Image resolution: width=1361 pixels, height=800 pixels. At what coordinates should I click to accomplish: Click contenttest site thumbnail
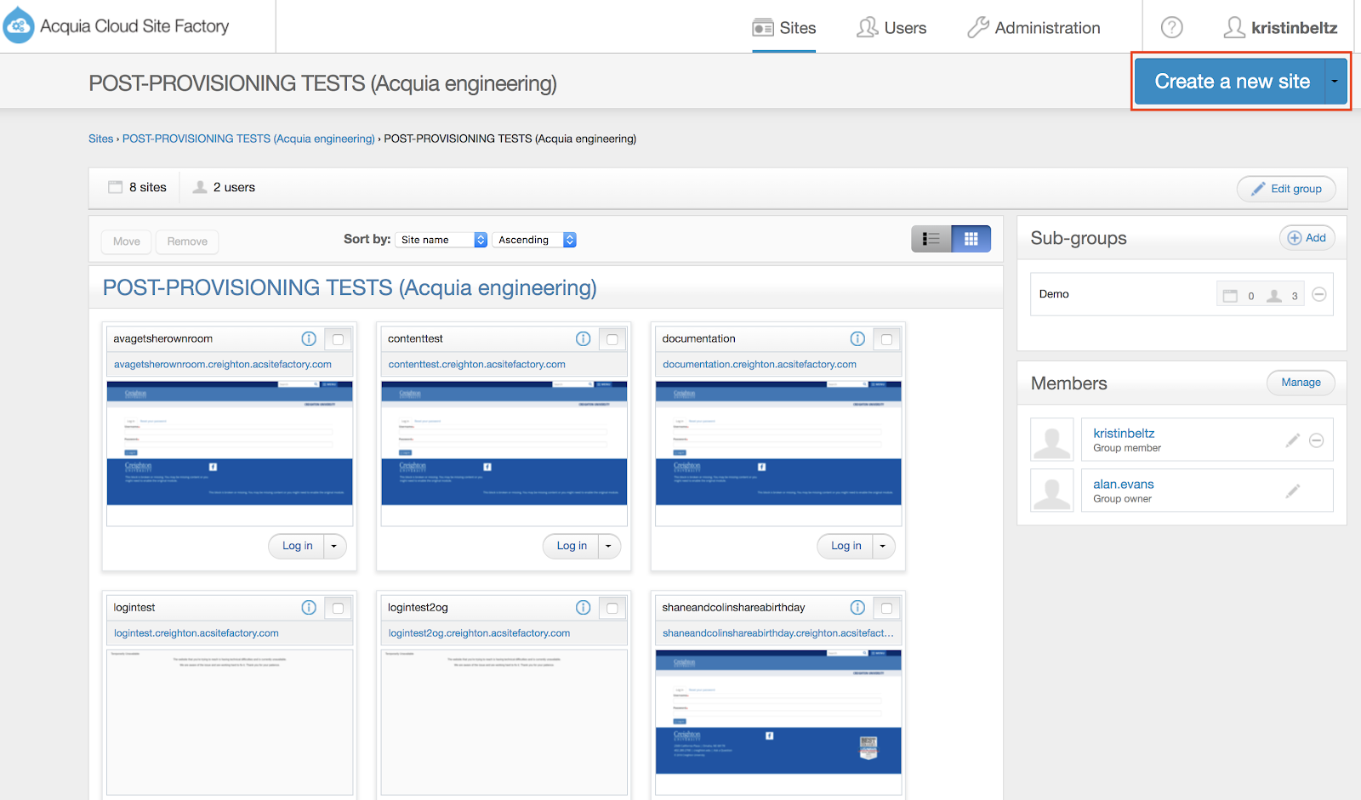[504, 453]
